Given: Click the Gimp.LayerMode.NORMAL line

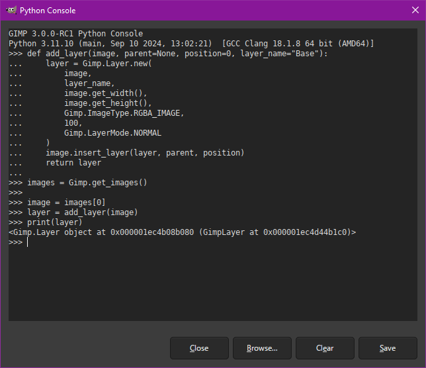Looking at the screenshot, I should [x=112, y=133].
